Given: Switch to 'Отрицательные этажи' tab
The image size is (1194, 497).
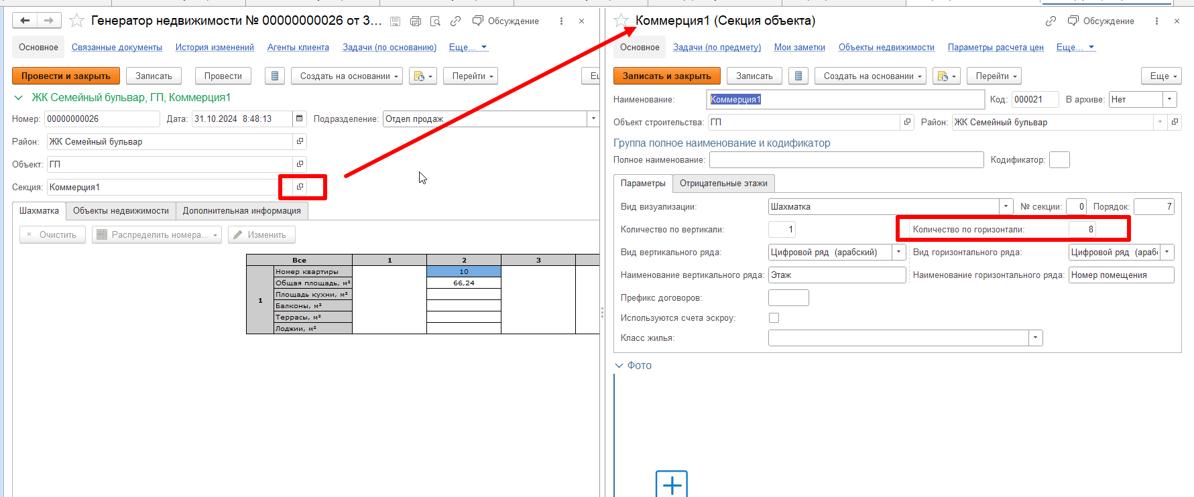Looking at the screenshot, I should 723,184.
